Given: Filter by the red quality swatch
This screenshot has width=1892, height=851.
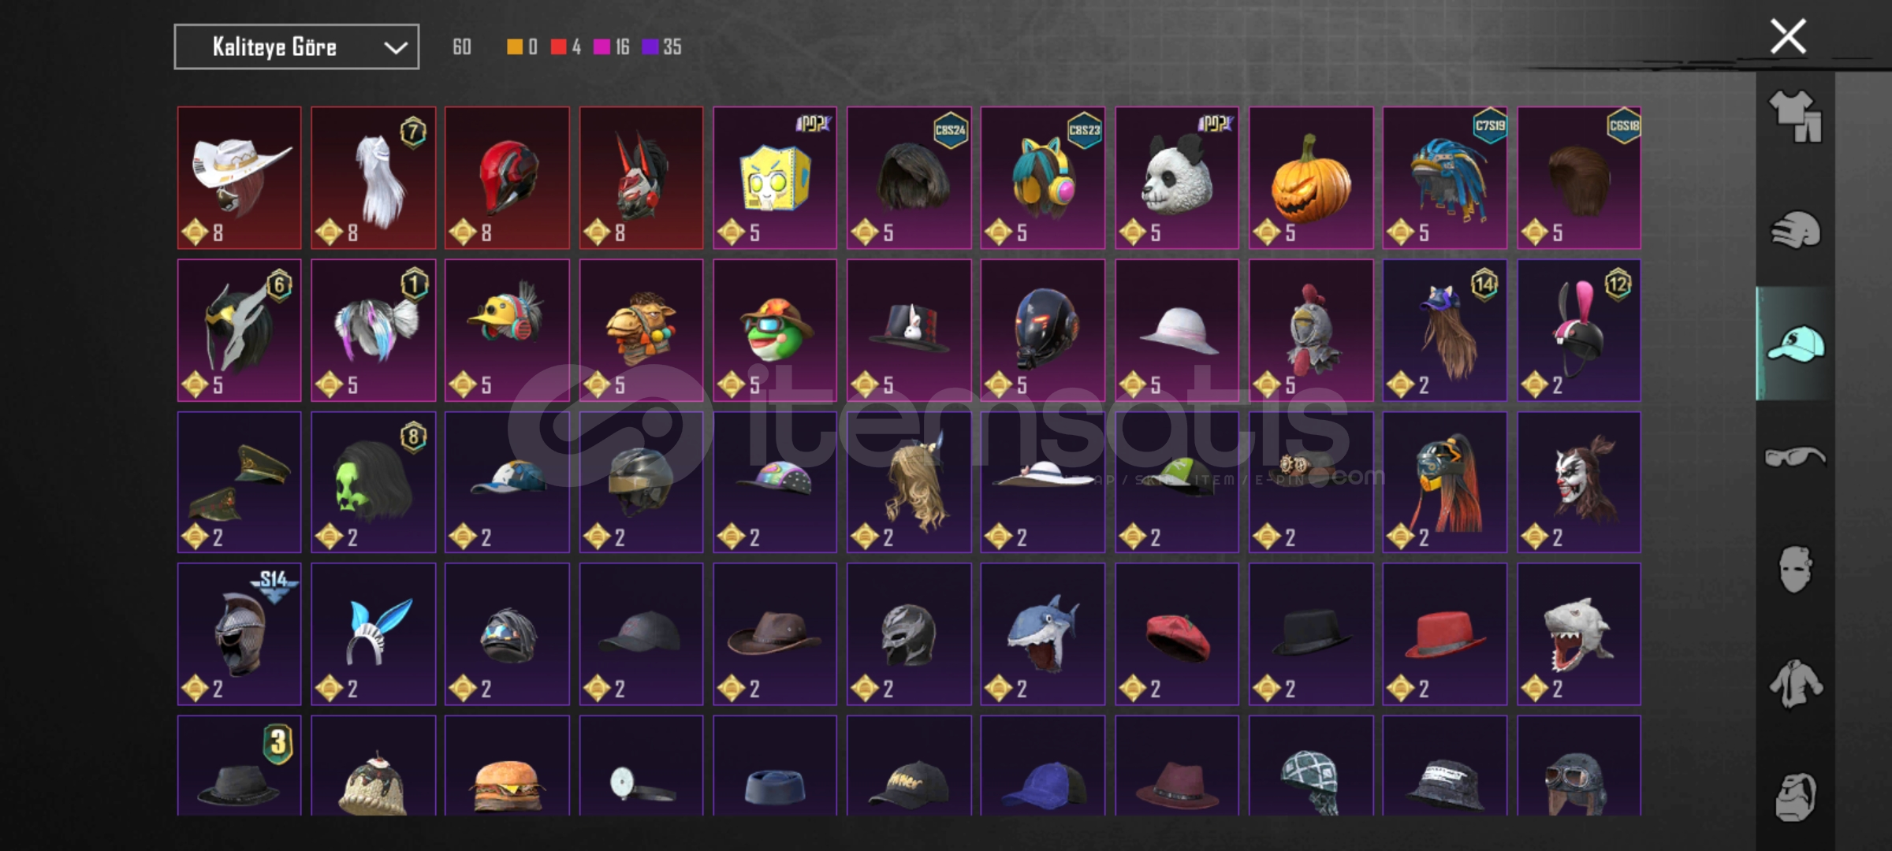Looking at the screenshot, I should (x=558, y=47).
